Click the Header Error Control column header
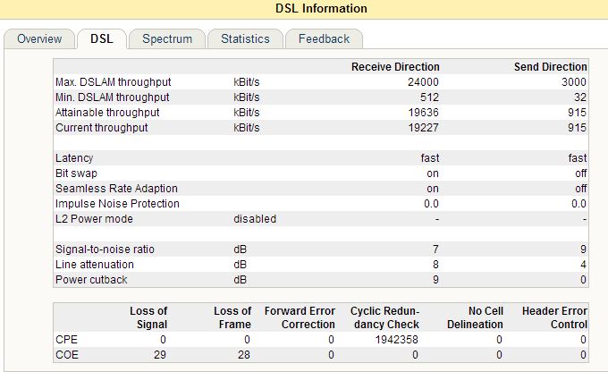608x372 pixels. coord(554,317)
